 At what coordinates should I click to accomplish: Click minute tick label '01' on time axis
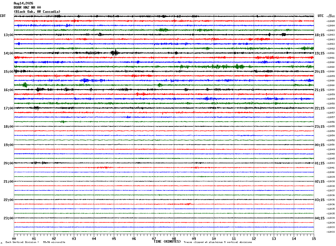point(34,239)
